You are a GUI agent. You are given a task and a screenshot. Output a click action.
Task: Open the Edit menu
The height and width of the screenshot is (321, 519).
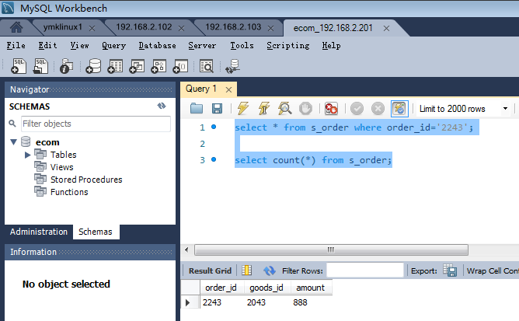click(47, 45)
